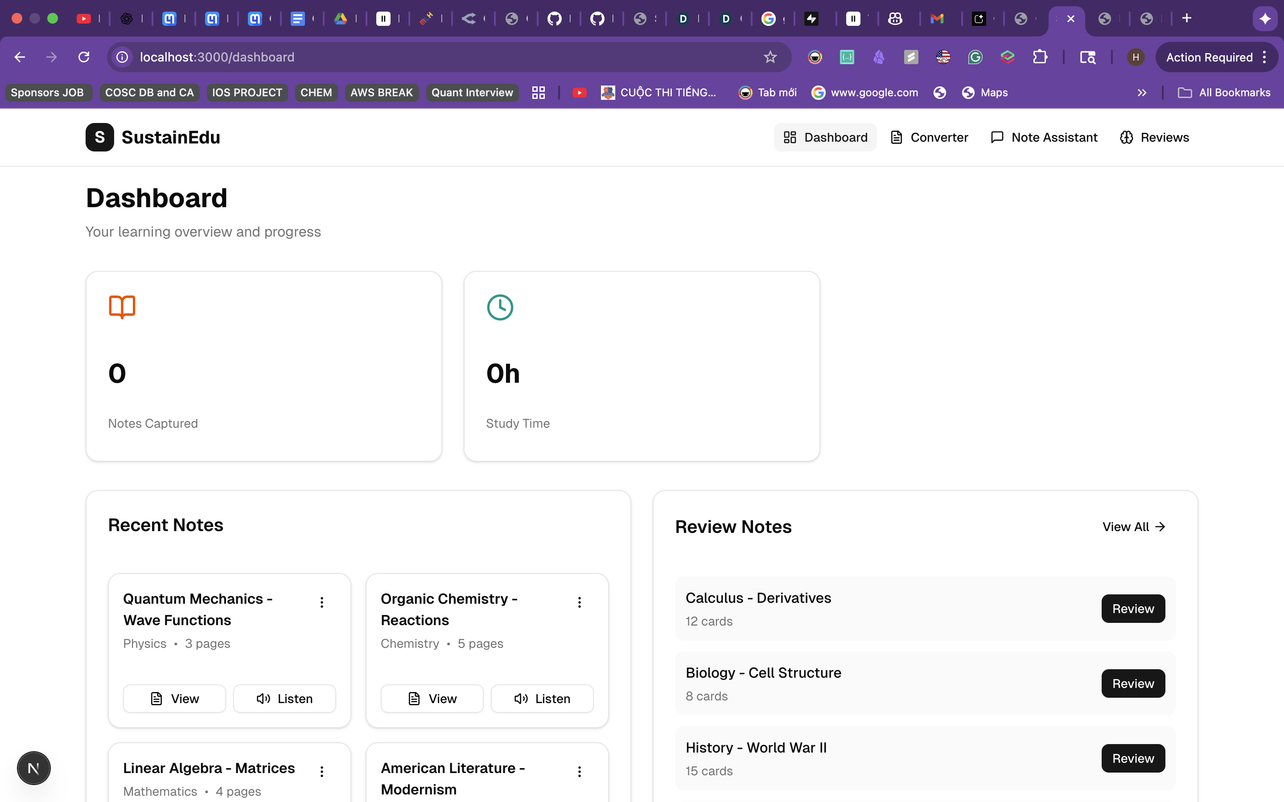Open a new browser tab
This screenshot has height=802, width=1284.
point(1187,19)
